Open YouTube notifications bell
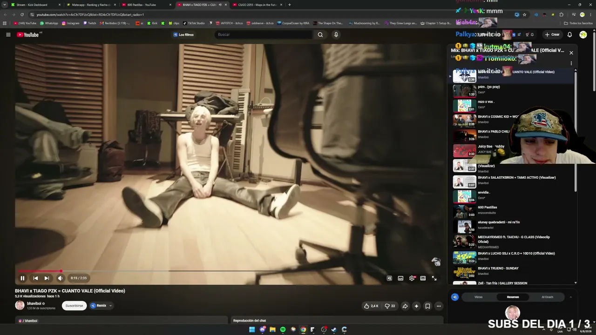Viewport: 596px width, 335px height. point(569,34)
